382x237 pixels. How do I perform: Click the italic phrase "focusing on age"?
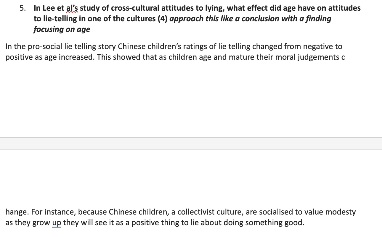coord(62,29)
